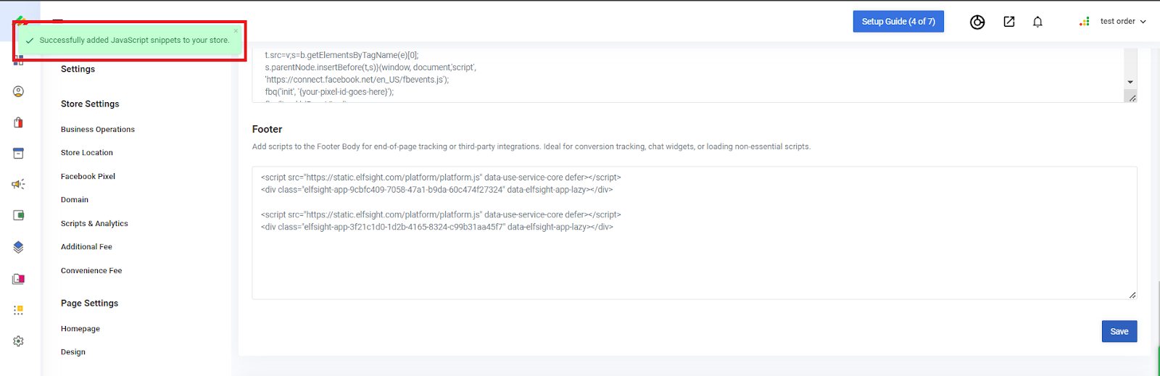The width and height of the screenshot is (1160, 376).
Task: Expand the test order account dropdown
Action: [x=1123, y=22]
